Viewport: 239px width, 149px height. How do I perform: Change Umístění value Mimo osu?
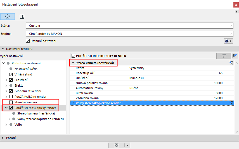coord(136,78)
